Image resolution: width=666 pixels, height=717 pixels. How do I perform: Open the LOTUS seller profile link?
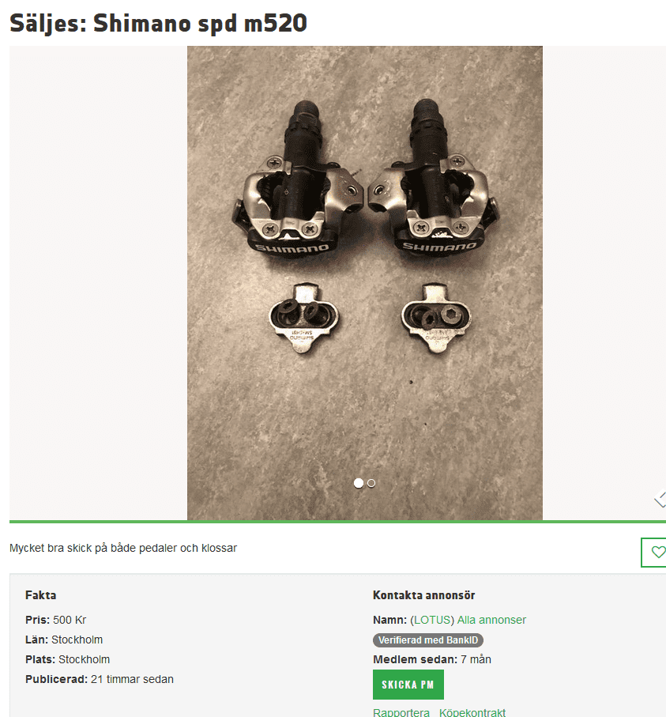tap(432, 620)
